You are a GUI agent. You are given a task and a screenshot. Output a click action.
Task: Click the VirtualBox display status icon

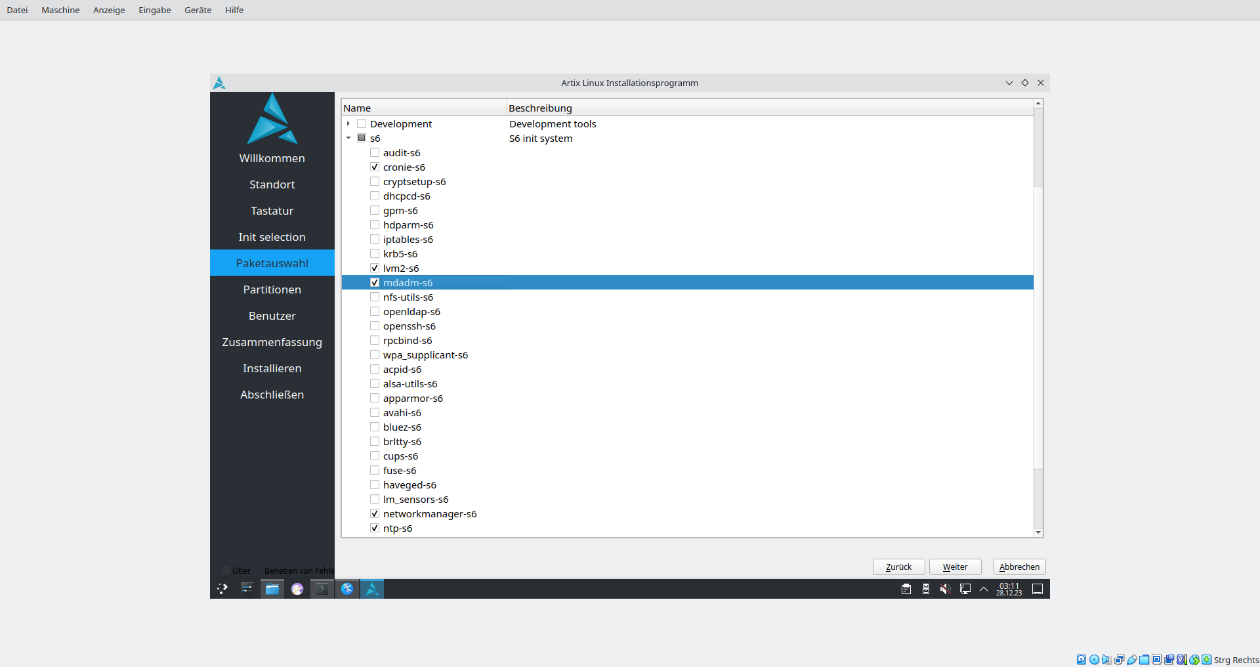[x=1156, y=660]
